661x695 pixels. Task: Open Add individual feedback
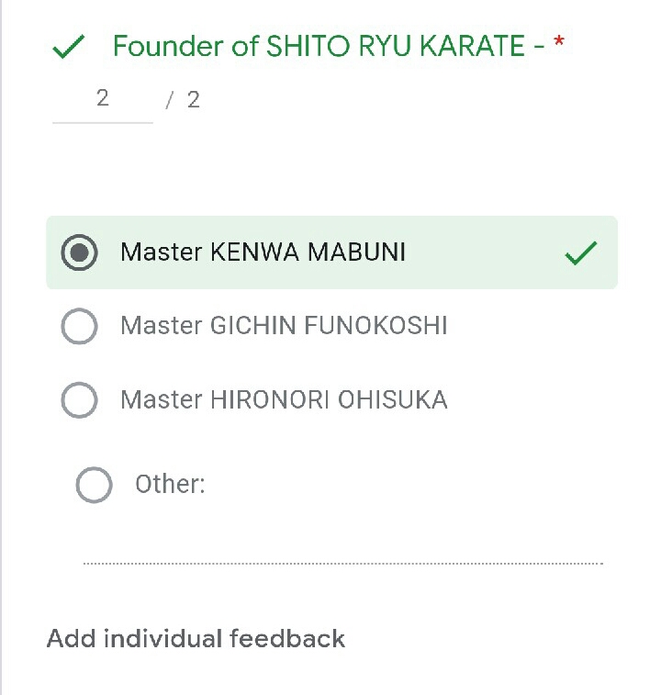pyautogui.click(x=196, y=638)
